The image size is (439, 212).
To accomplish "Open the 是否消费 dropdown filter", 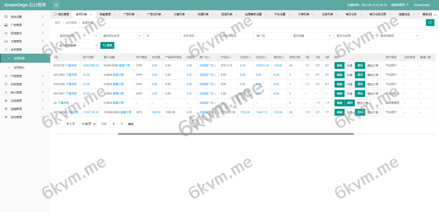I will click(x=312, y=36).
